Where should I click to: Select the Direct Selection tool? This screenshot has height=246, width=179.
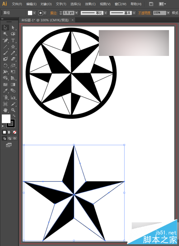[13, 28]
